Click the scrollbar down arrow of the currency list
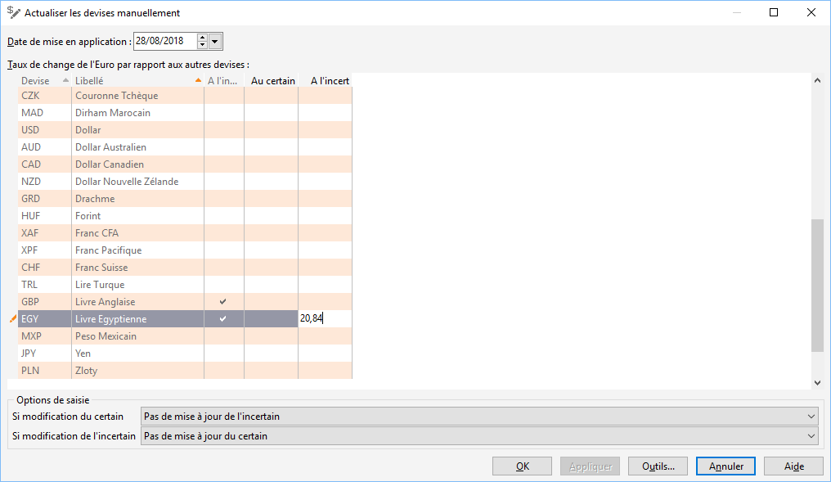This screenshot has height=482, width=831. tap(817, 382)
